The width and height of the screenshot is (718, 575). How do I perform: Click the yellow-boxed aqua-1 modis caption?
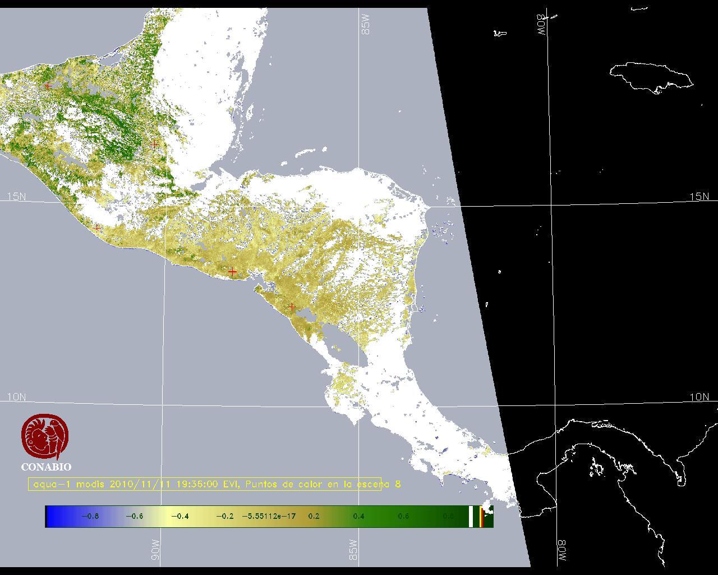click(205, 484)
